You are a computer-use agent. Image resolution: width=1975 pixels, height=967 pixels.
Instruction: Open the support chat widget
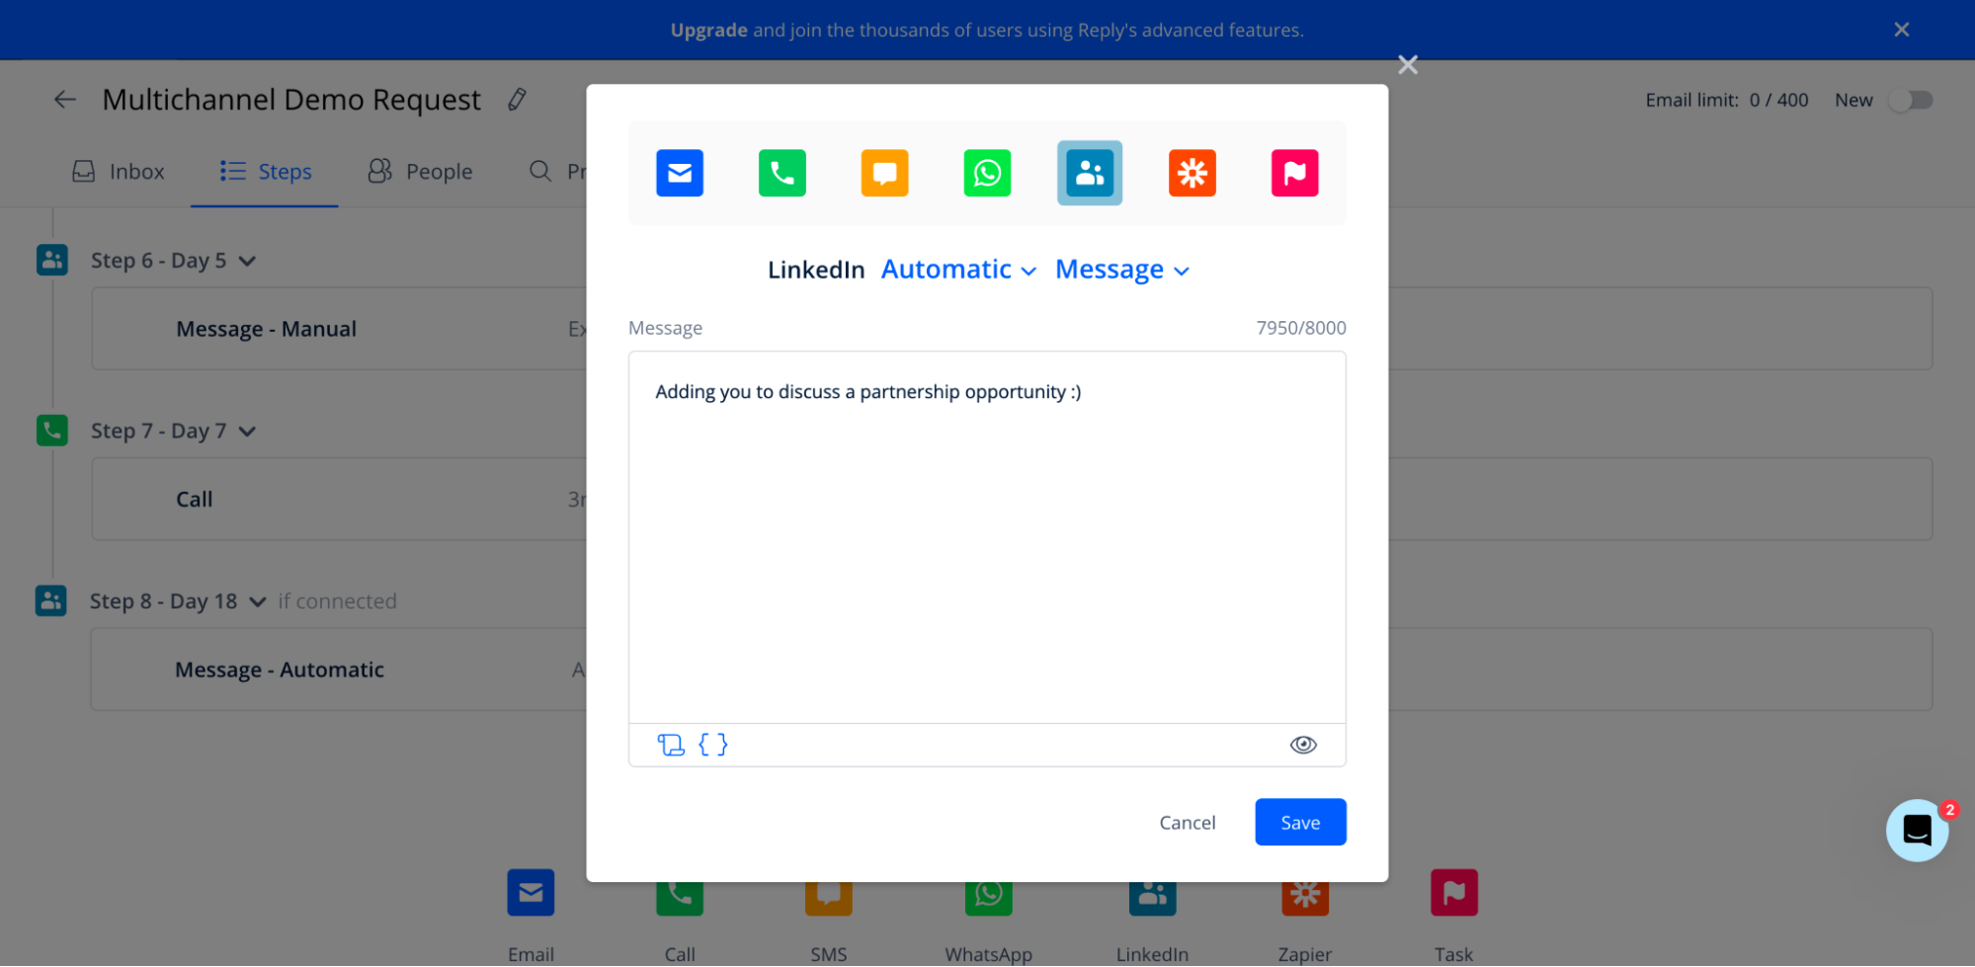point(1917,830)
